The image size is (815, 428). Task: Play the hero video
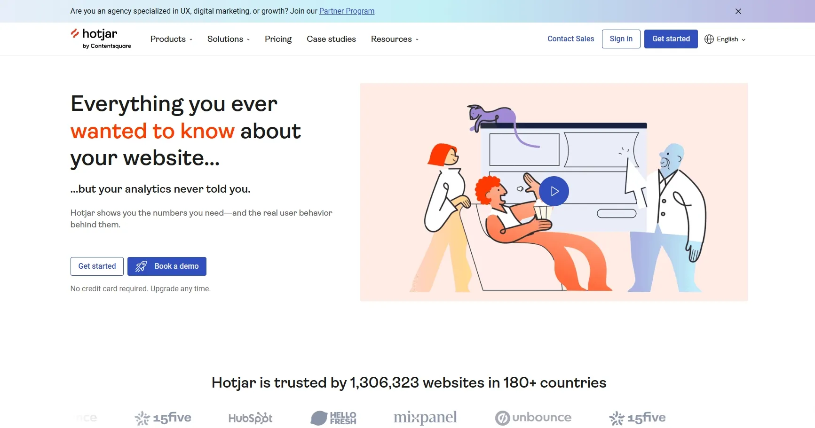click(554, 191)
